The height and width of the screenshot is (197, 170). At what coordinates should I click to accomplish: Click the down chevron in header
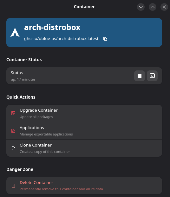coord(141,7)
